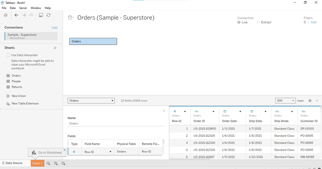Click the Physical Table column header

click(x=126, y=144)
